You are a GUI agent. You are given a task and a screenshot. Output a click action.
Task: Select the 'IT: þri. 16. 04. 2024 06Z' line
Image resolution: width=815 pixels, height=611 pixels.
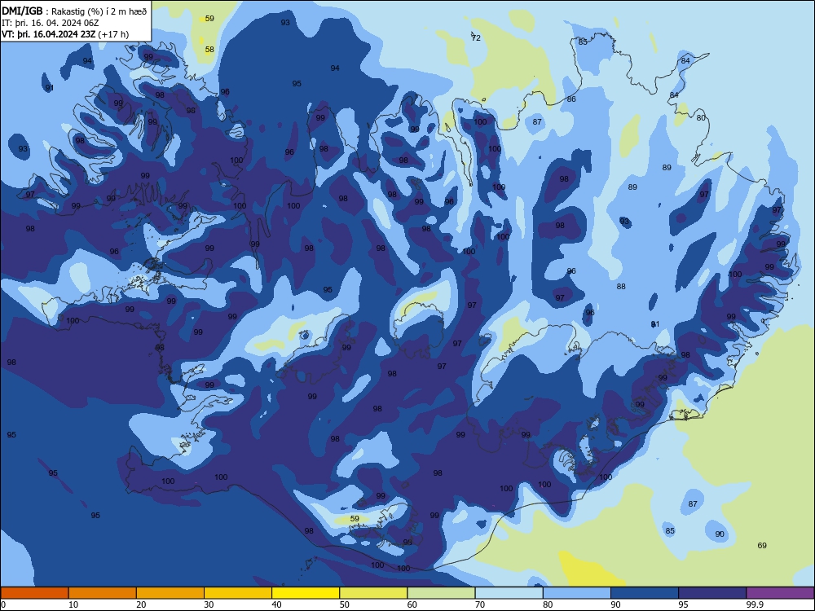click(x=51, y=23)
